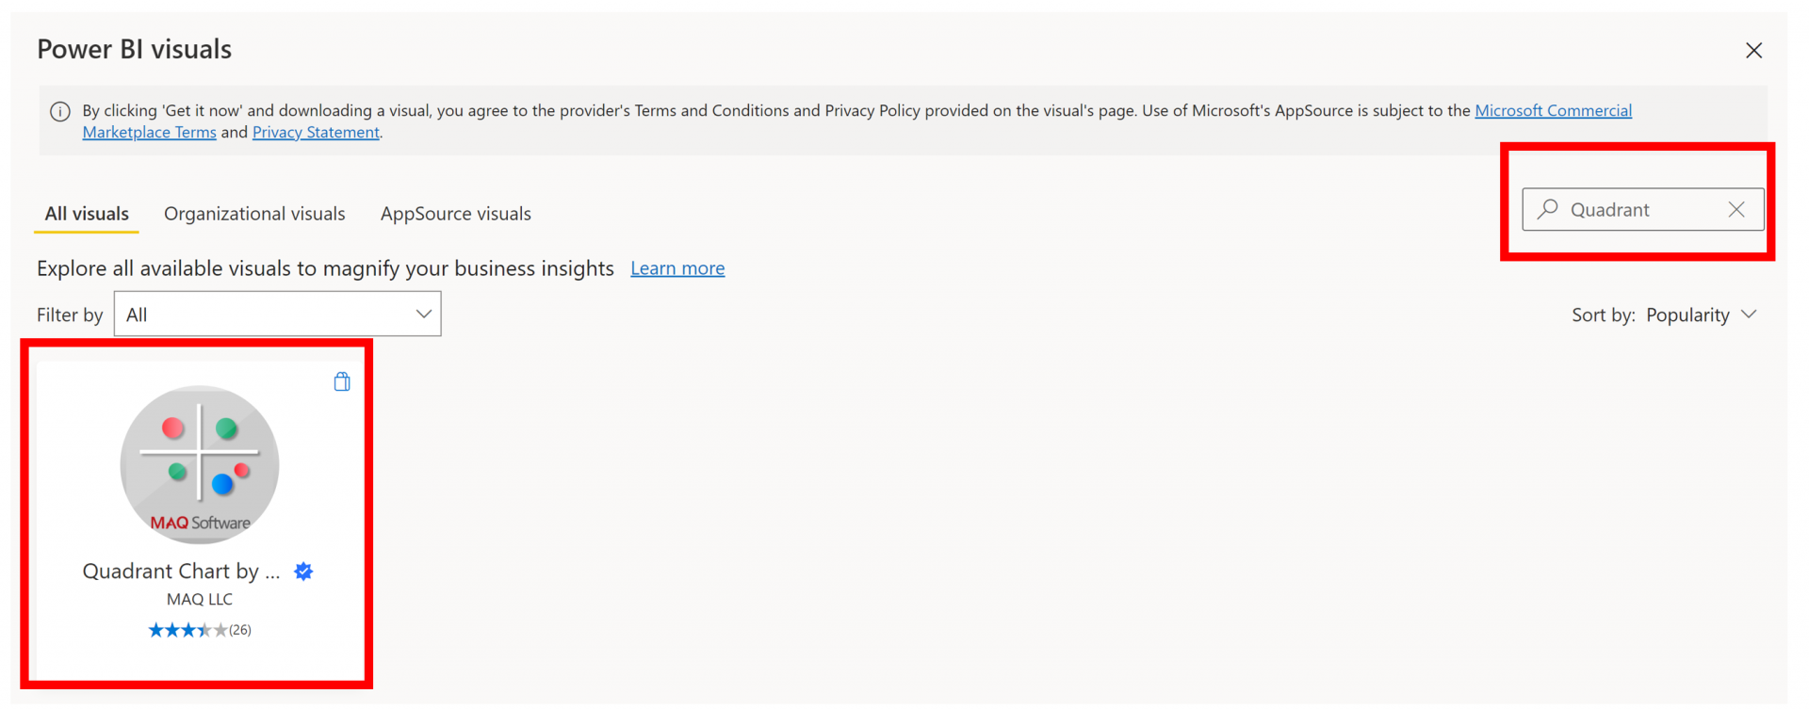1809x710 pixels.
Task: Open the Privacy Statement link
Action: pos(316,133)
